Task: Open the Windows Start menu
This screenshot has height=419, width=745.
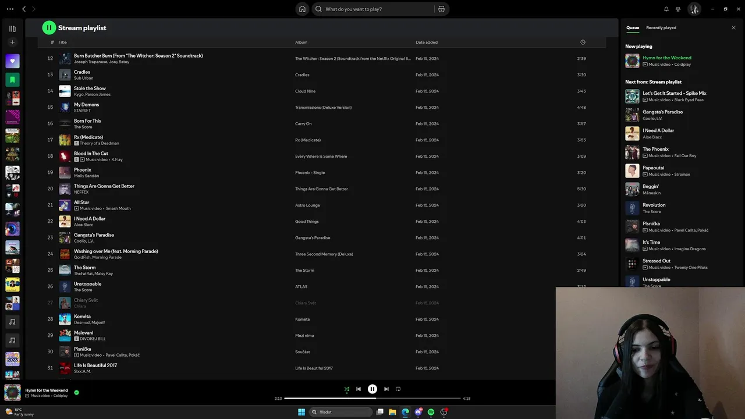Action: (x=301, y=412)
